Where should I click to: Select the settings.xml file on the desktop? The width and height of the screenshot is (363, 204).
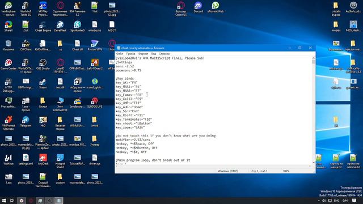click(26, 160)
